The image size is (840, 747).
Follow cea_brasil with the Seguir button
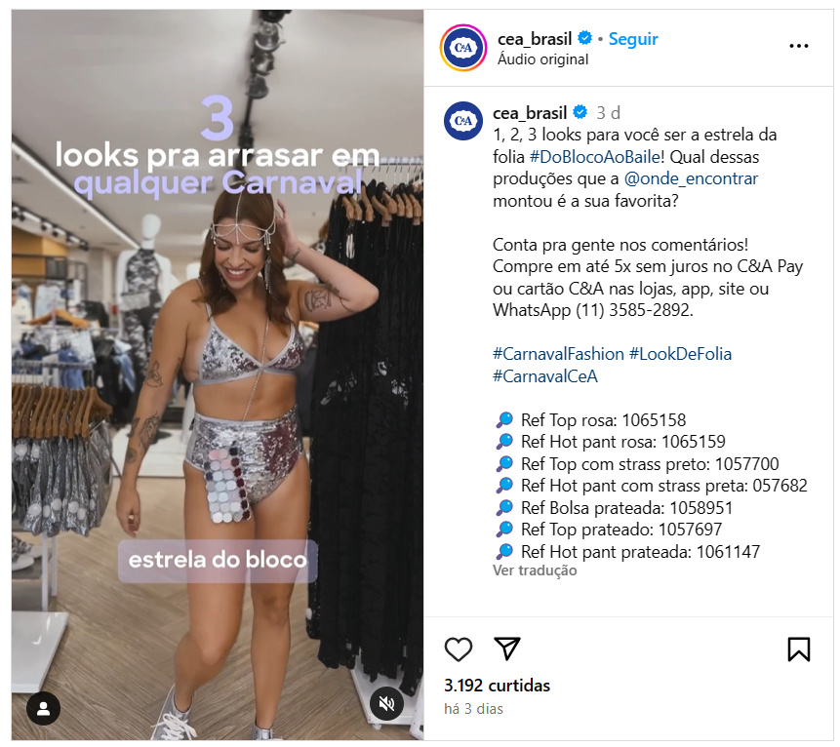point(632,39)
